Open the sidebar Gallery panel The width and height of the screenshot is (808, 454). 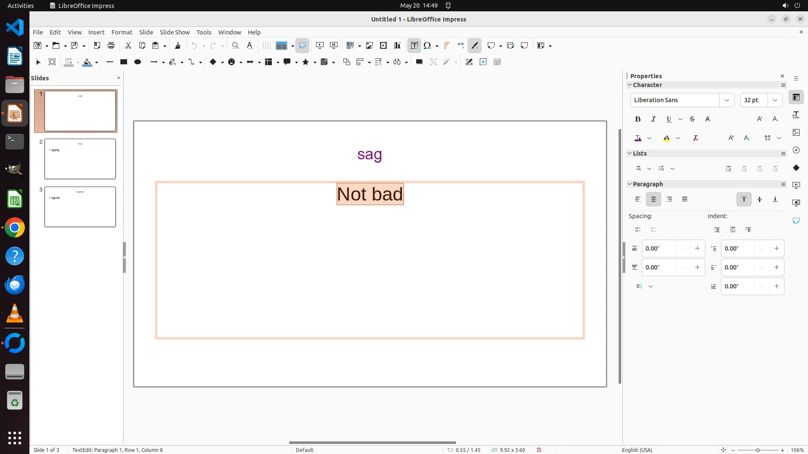pos(796,132)
